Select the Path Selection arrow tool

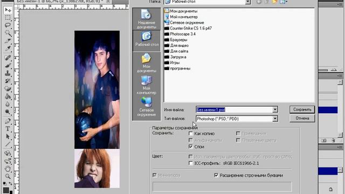[8, 136]
